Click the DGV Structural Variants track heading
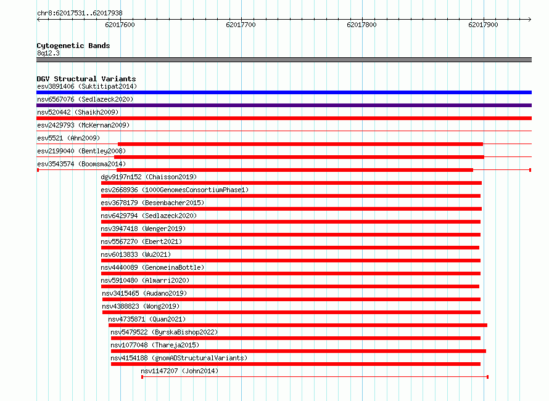The width and height of the screenshot is (549, 401). pyautogui.click(x=86, y=79)
